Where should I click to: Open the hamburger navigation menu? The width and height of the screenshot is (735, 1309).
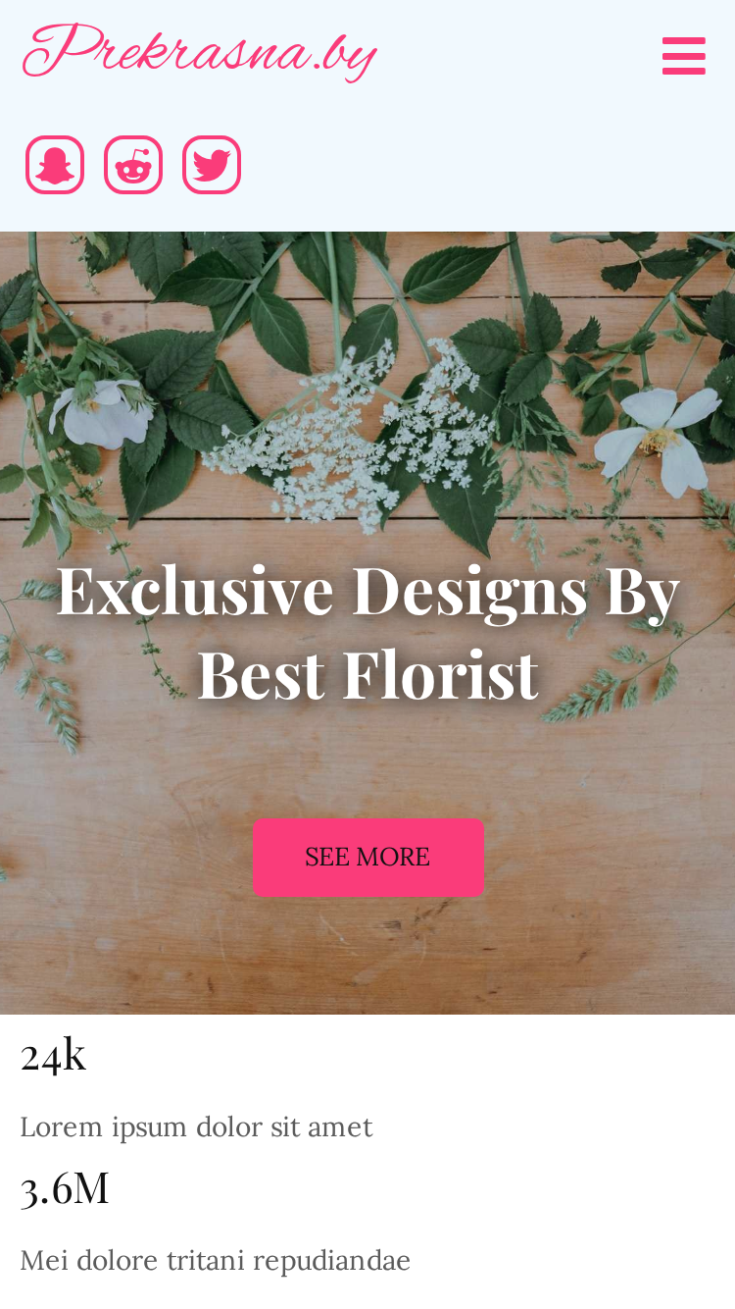point(684,56)
